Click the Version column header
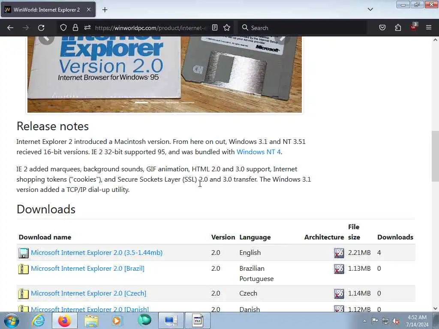The width and height of the screenshot is (439, 329). (x=223, y=237)
